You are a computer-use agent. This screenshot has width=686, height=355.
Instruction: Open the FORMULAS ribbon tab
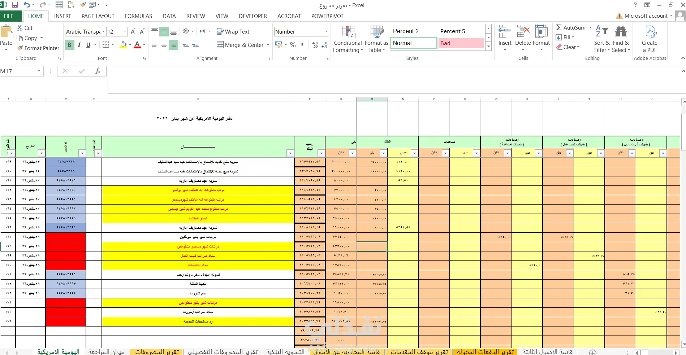coord(138,16)
